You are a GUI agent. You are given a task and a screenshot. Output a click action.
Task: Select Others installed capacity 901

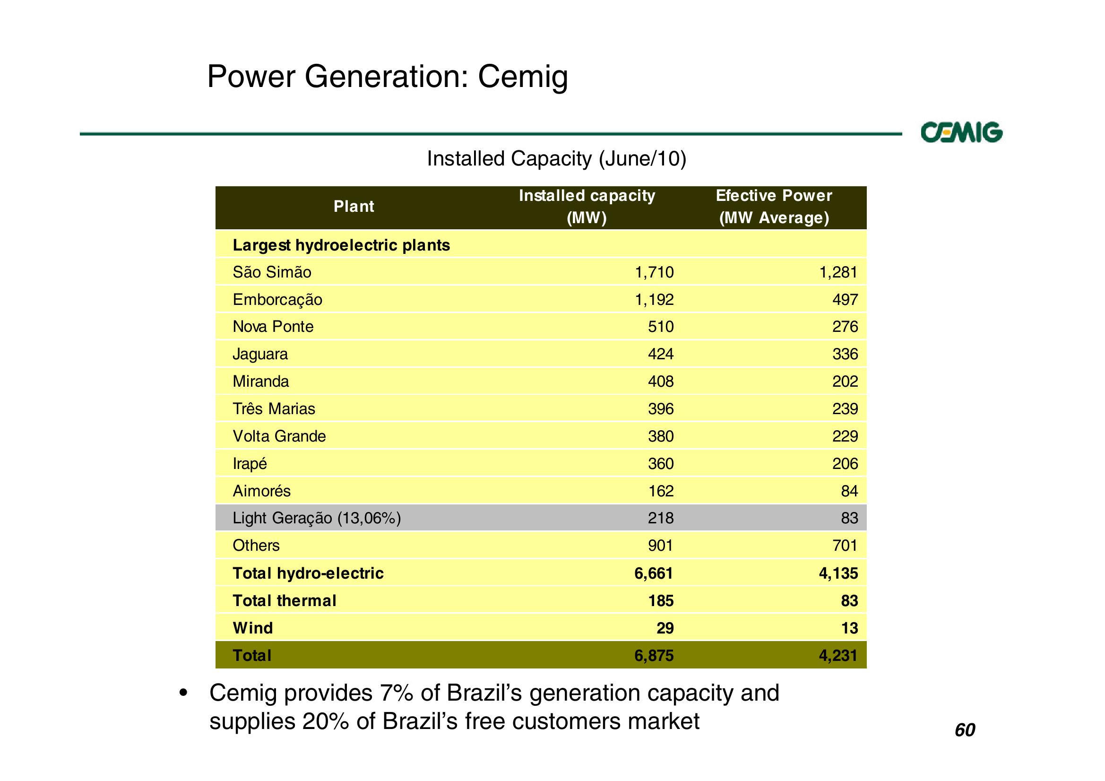(x=661, y=546)
